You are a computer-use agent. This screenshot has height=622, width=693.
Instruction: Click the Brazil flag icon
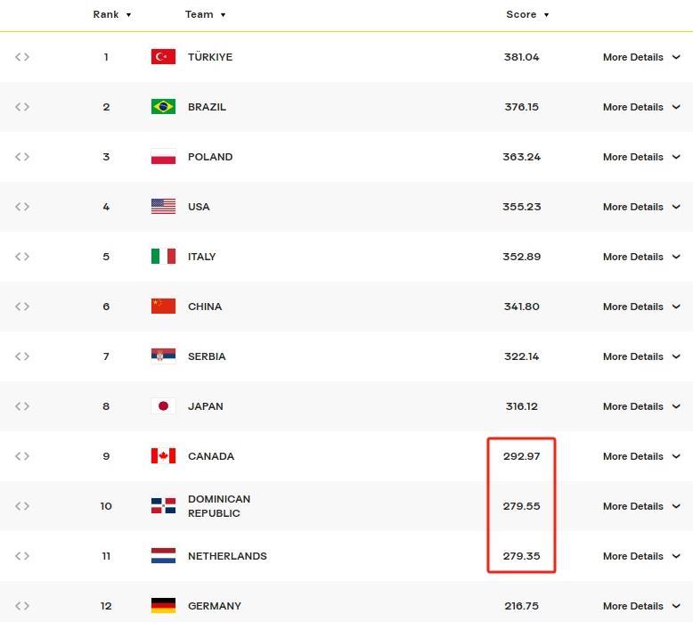(x=163, y=107)
